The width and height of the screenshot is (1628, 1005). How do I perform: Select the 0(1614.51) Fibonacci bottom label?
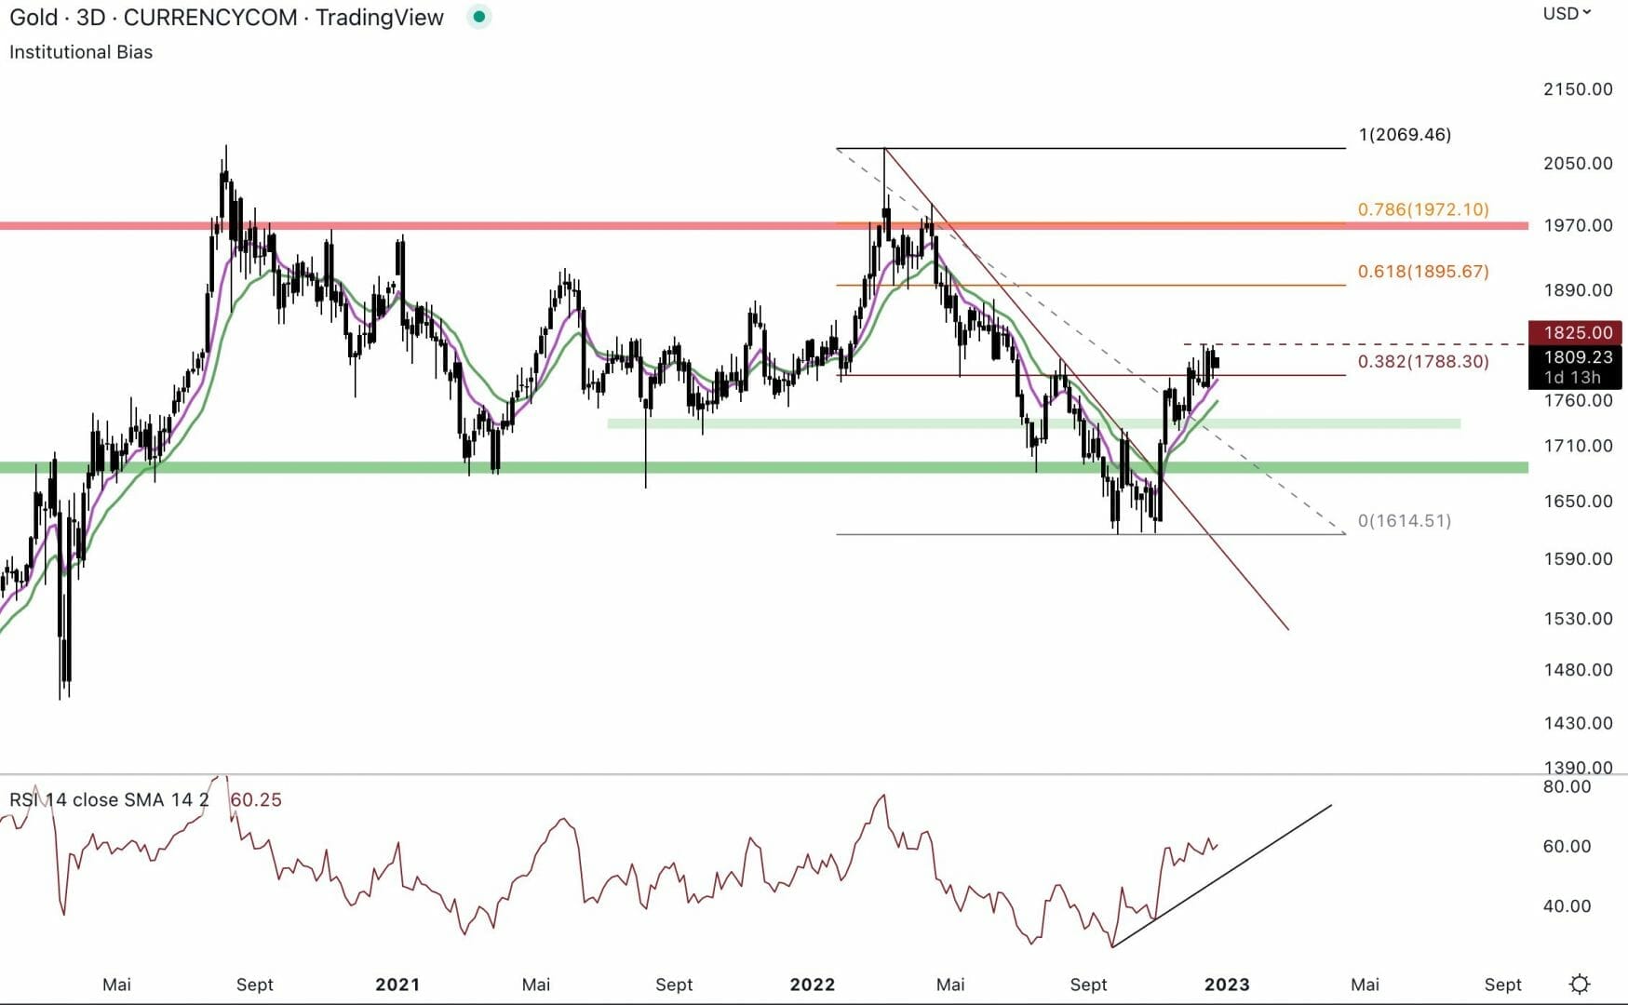click(1404, 521)
